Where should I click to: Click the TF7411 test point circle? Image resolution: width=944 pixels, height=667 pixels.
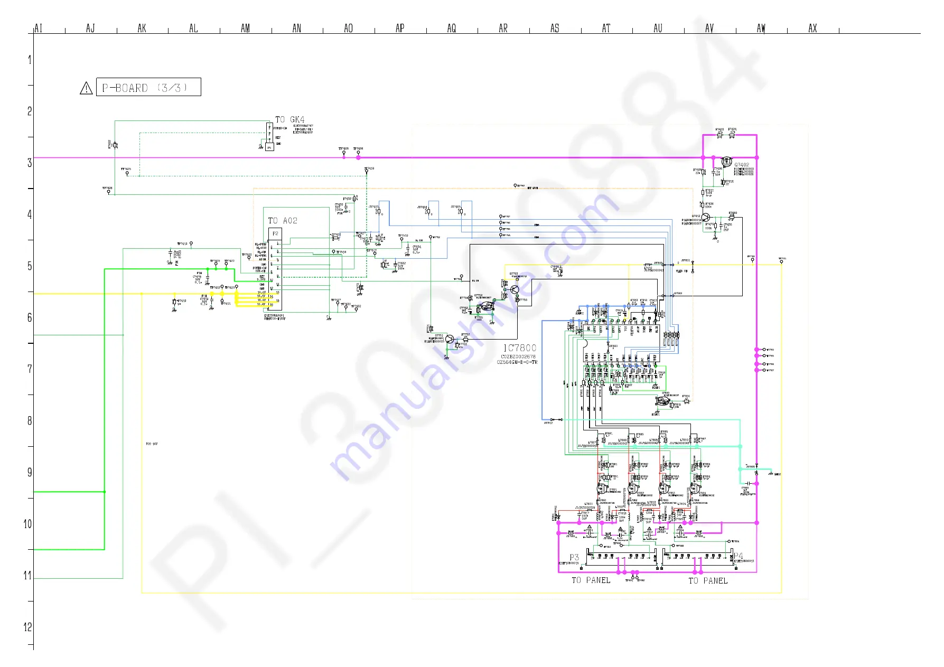(x=222, y=300)
